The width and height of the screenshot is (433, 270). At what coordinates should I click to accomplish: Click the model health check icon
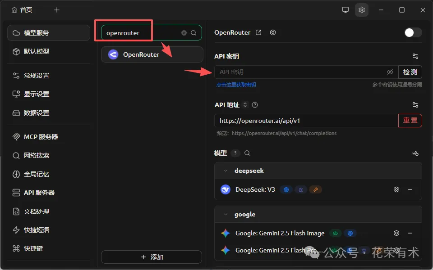415,153
